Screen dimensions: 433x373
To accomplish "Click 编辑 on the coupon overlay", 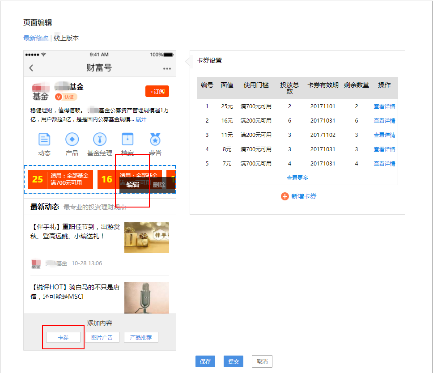I will (x=133, y=185).
